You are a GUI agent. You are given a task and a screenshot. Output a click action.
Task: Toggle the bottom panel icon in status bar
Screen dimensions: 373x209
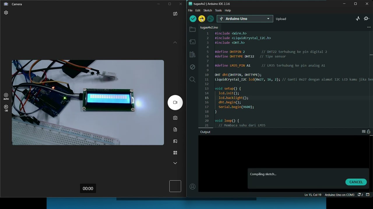point(368,195)
